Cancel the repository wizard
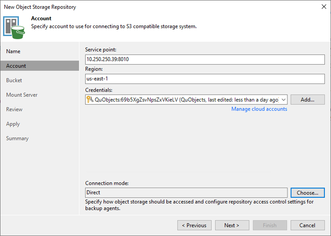Viewport: 331px width, 236px height. pos(307,225)
